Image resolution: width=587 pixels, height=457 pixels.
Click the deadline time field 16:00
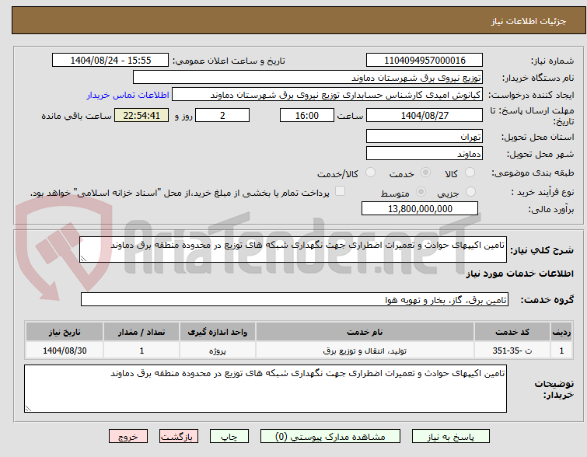(x=307, y=115)
